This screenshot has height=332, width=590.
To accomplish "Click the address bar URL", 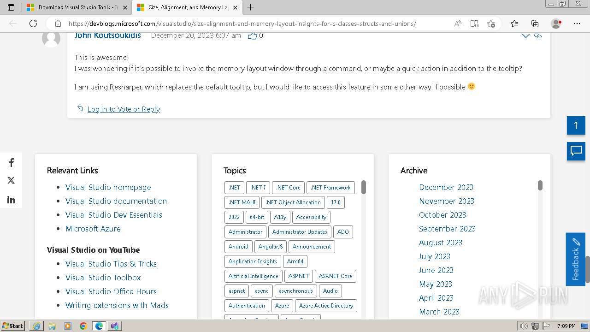I will pos(242,24).
